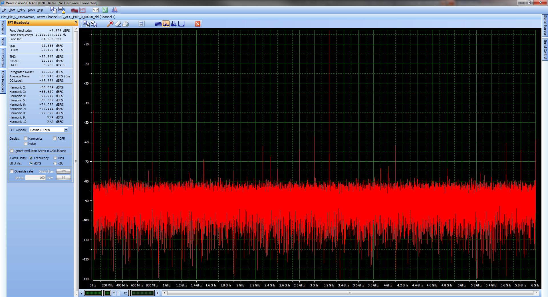
Task: Click the Y axis small zoom box
Action: (x=107, y=293)
